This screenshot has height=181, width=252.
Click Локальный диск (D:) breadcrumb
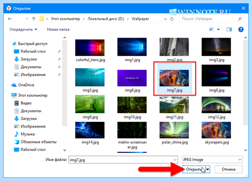[x=106, y=19]
